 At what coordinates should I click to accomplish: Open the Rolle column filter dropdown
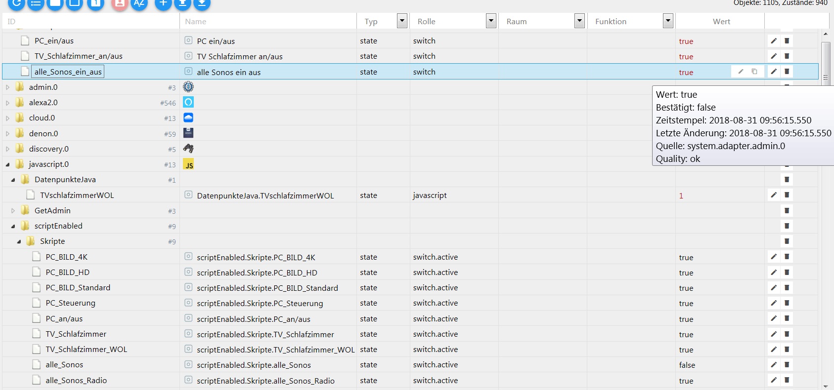(x=491, y=21)
